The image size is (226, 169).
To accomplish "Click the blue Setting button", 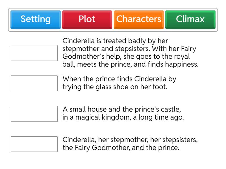I will (x=35, y=19).
